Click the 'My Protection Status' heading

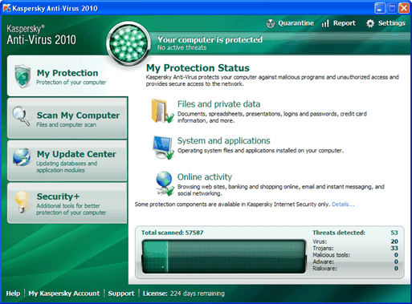coord(198,68)
